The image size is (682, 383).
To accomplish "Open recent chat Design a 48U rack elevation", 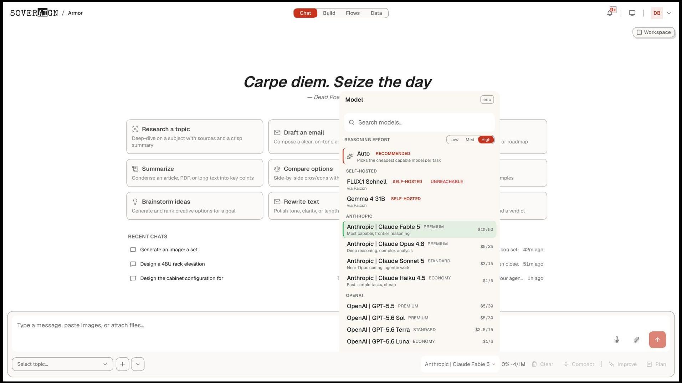I will point(173,264).
